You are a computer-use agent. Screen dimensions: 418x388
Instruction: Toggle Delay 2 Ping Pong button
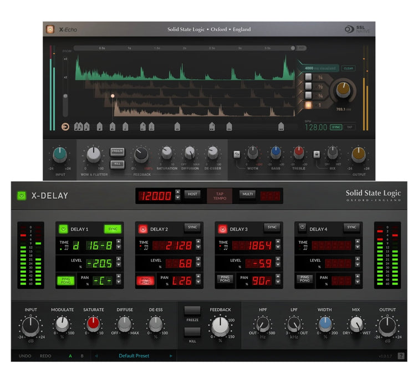point(145,280)
